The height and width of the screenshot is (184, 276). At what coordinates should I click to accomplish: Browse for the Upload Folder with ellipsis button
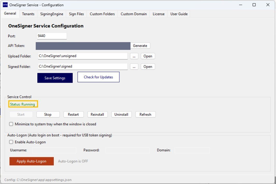(x=134, y=56)
